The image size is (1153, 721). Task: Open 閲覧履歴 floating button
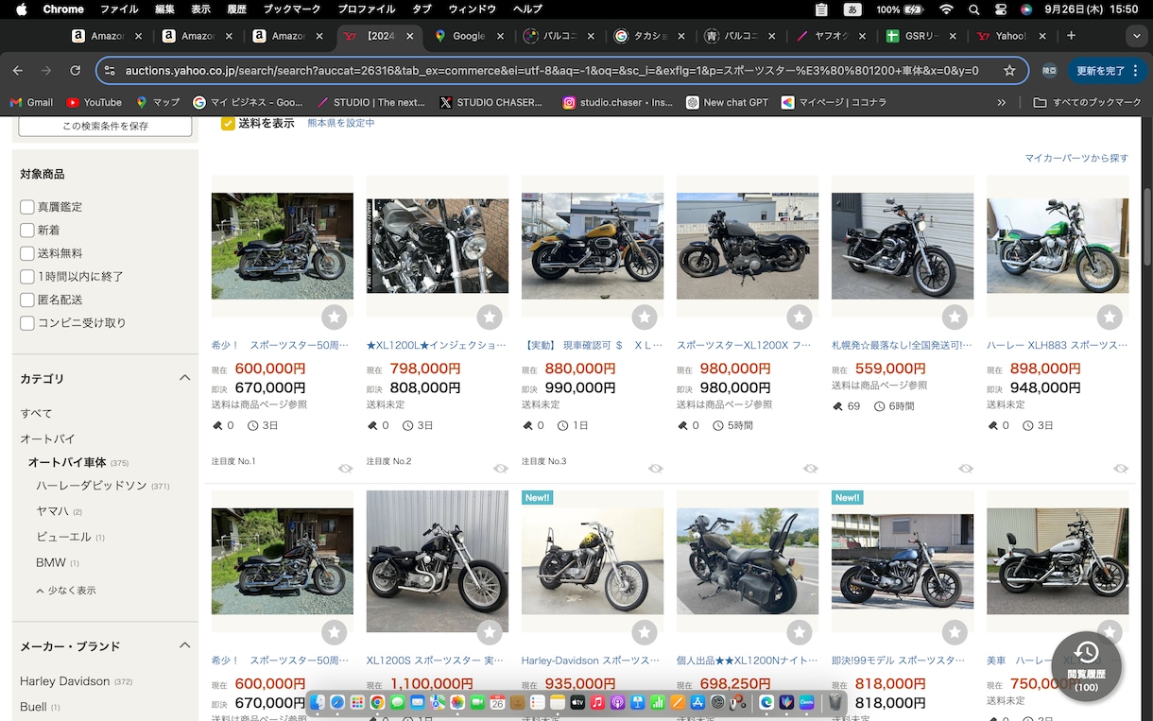(1086, 666)
